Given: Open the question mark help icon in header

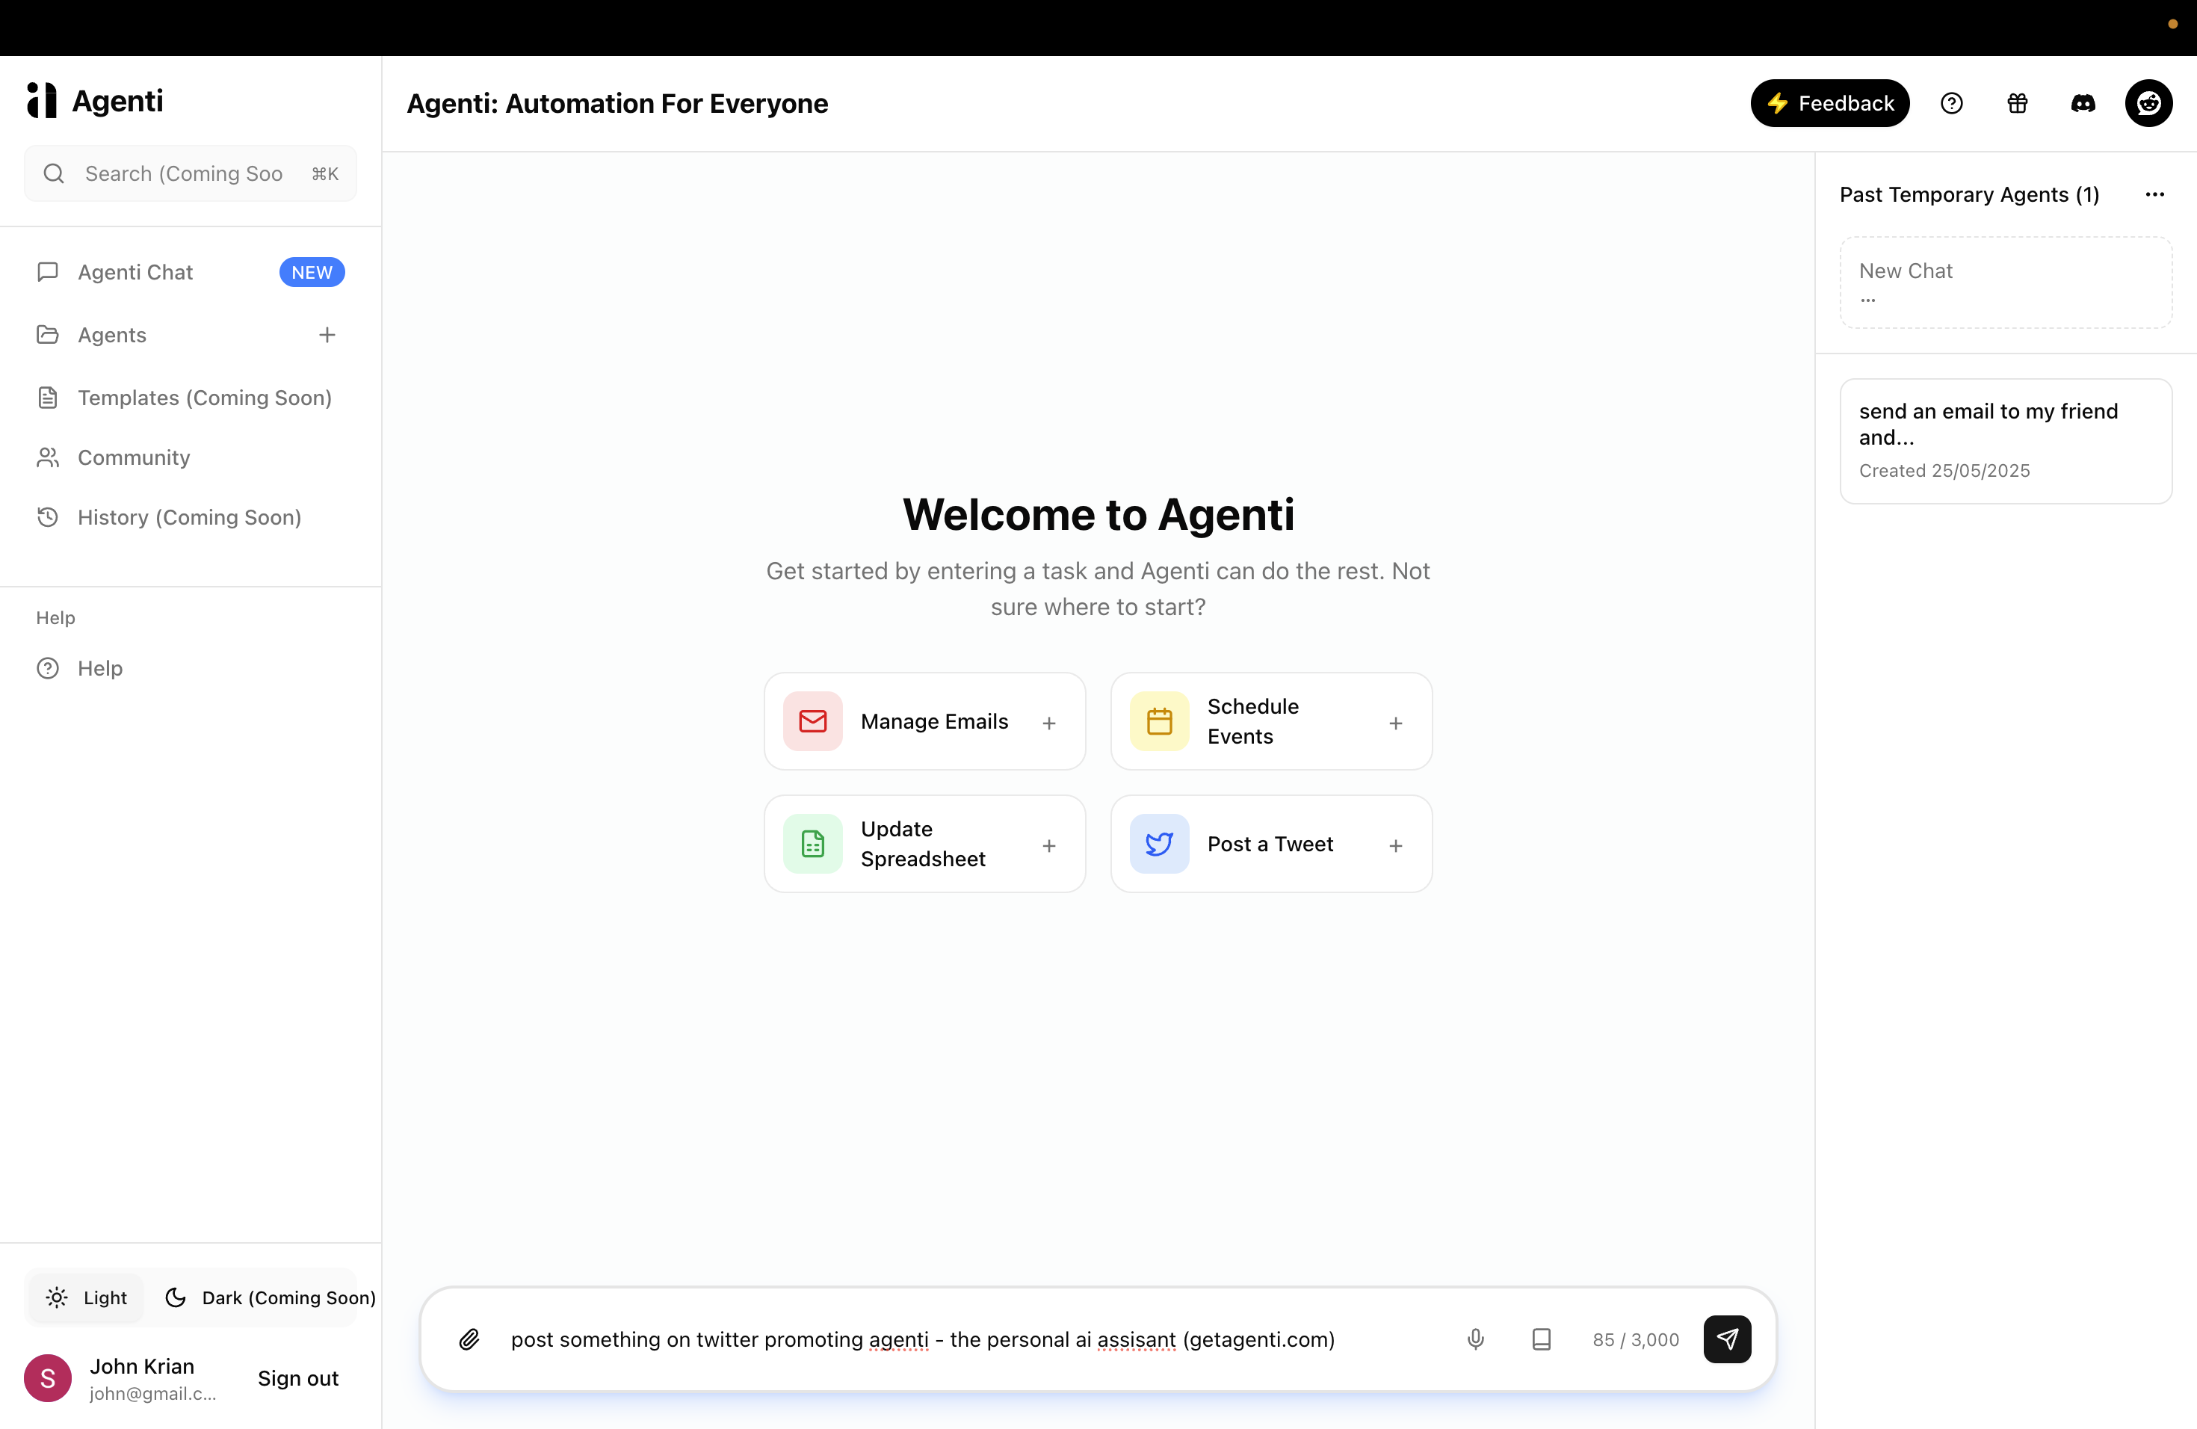Looking at the screenshot, I should [1951, 103].
